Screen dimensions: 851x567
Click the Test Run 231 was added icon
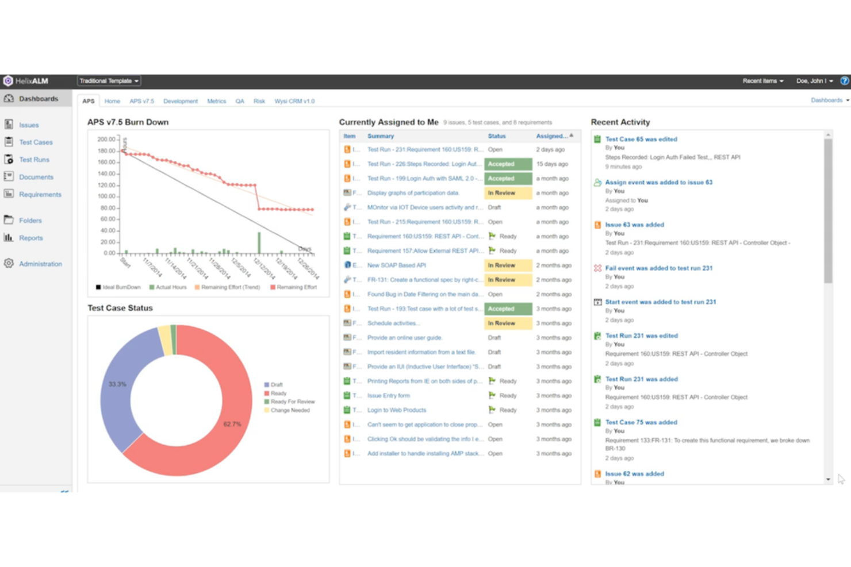click(597, 379)
